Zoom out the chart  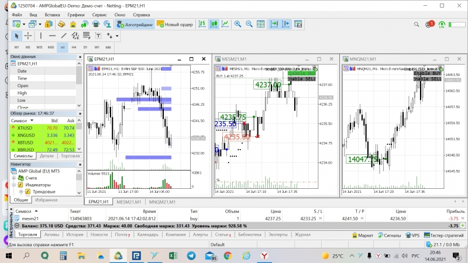click(x=249, y=25)
